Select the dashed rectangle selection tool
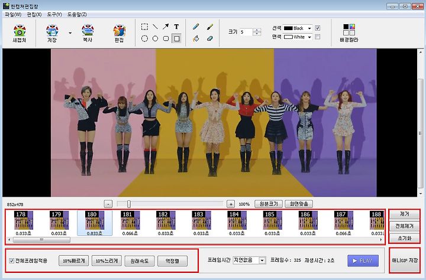This screenshot has width=426, height=280. pyautogui.click(x=144, y=27)
